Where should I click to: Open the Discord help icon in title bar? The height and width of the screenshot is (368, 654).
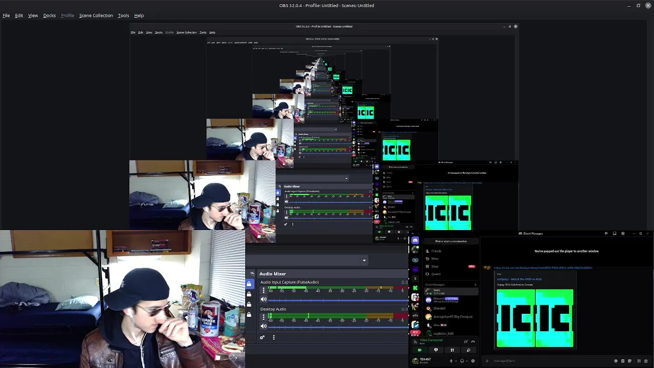(623, 234)
